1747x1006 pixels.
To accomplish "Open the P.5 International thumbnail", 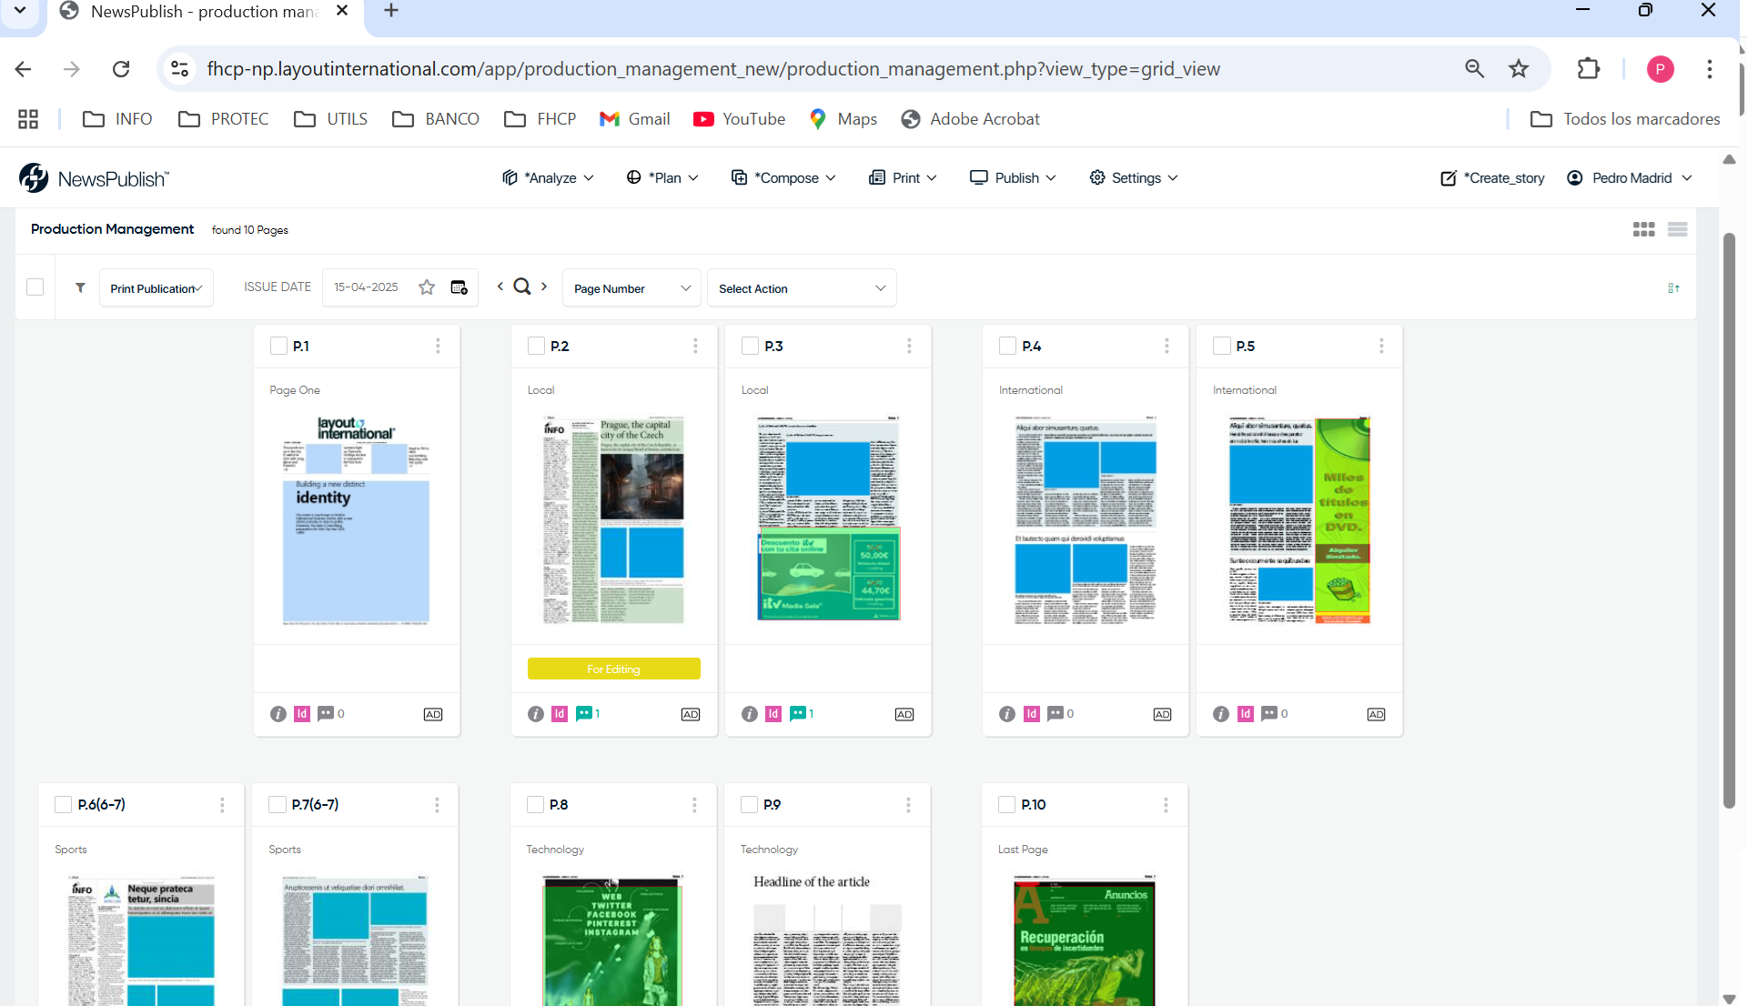I will [1299, 519].
